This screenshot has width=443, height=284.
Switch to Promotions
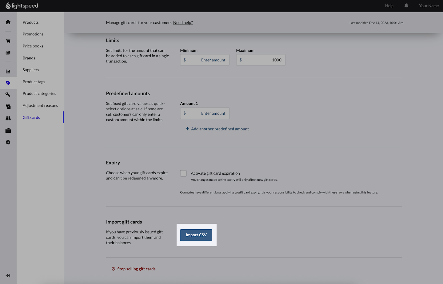pos(33,34)
